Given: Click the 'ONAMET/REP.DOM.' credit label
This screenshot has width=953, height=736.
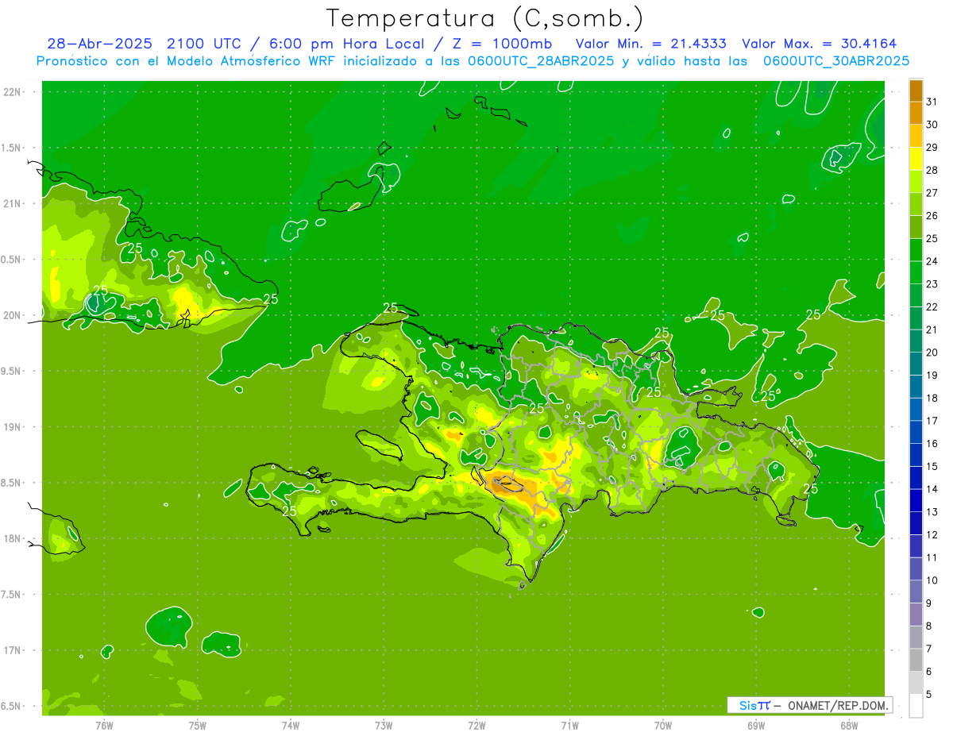Looking at the screenshot, I should (x=839, y=705).
